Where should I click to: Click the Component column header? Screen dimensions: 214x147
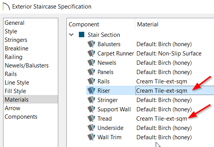pyautogui.click(x=84, y=24)
